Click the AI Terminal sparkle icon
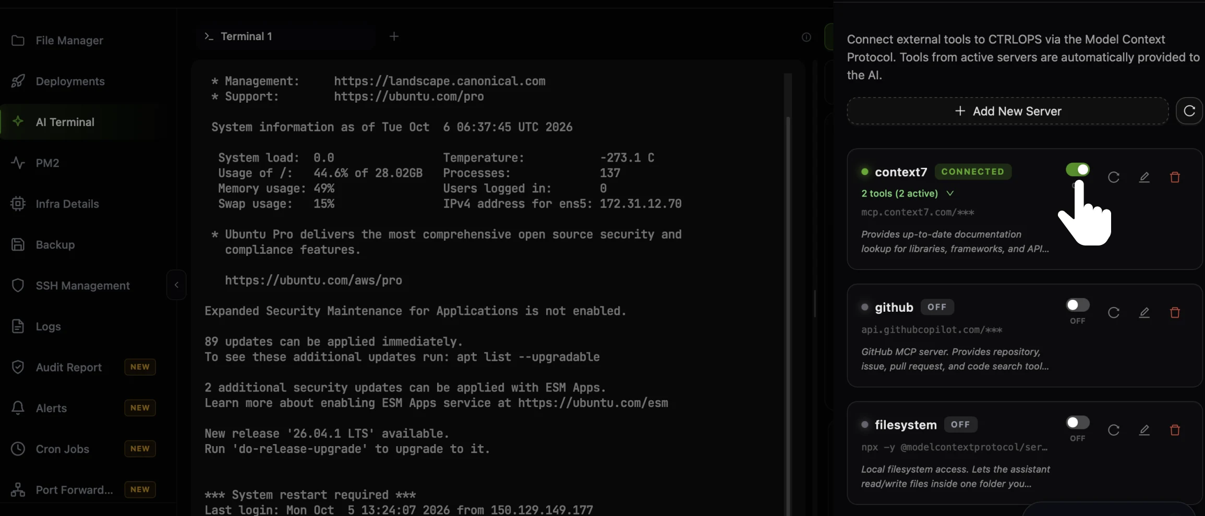Screen dimensions: 1205x516 [x=18, y=121]
